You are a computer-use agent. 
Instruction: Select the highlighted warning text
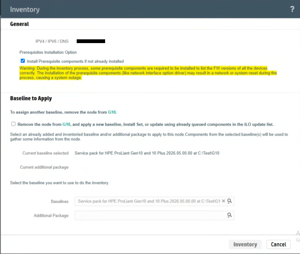click(x=148, y=73)
